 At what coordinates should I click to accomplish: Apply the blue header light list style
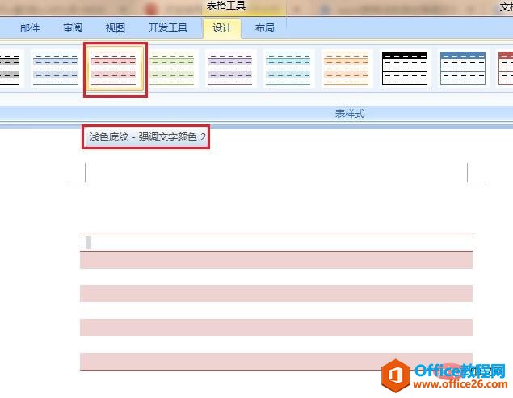point(463,69)
